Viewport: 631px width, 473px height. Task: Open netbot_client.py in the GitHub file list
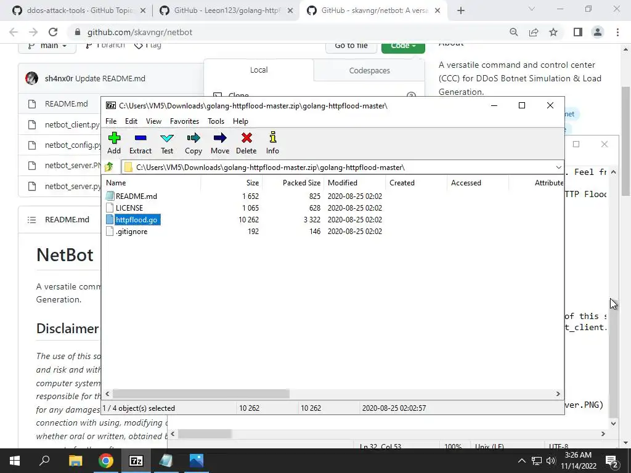73,124
